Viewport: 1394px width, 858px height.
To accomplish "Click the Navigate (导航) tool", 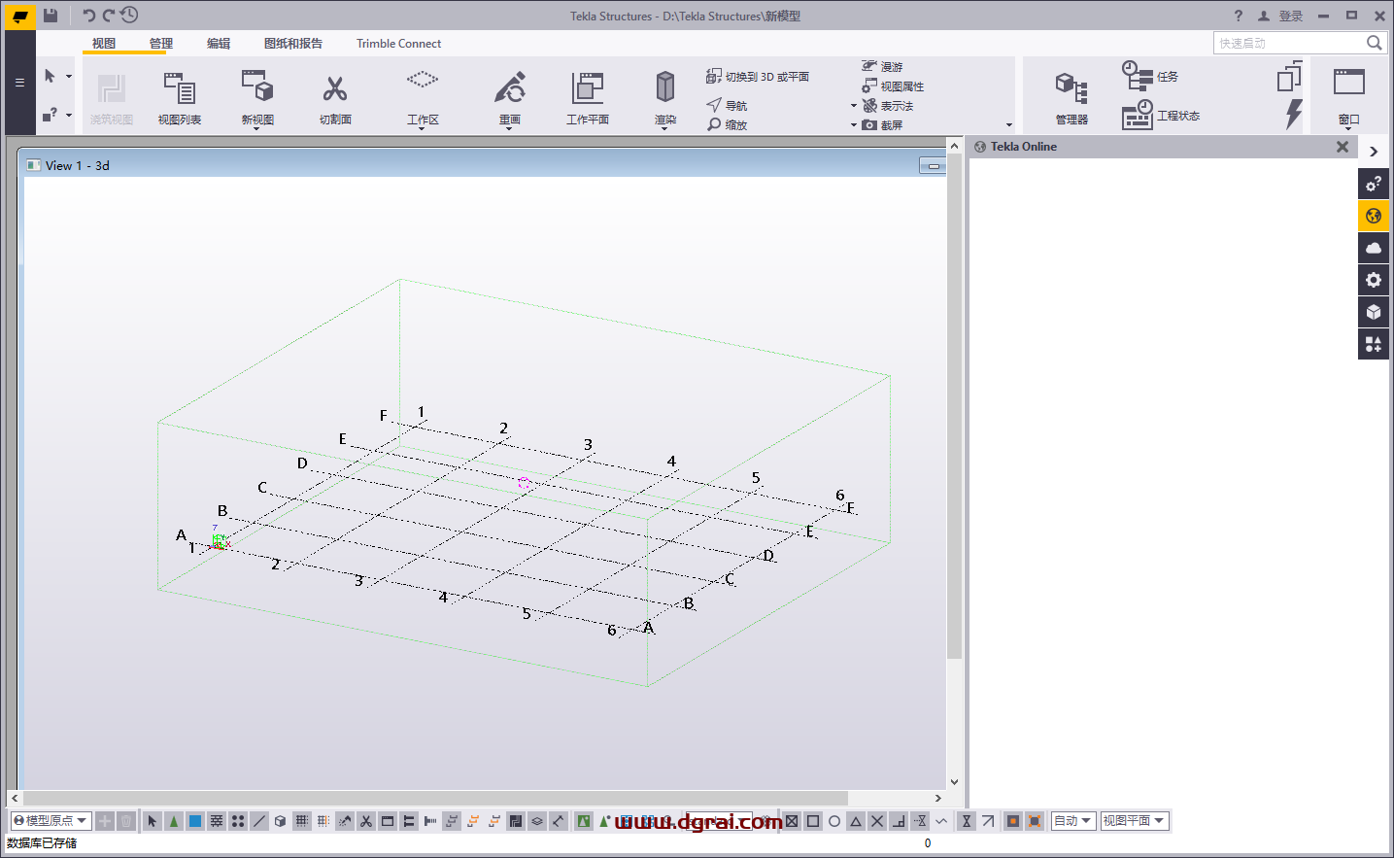I will [727, 105].
